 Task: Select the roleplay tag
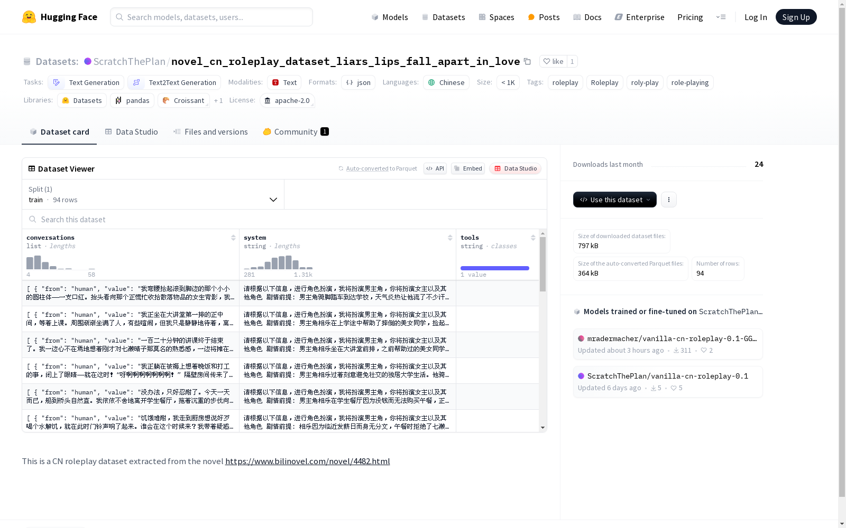tap(565, 82)
